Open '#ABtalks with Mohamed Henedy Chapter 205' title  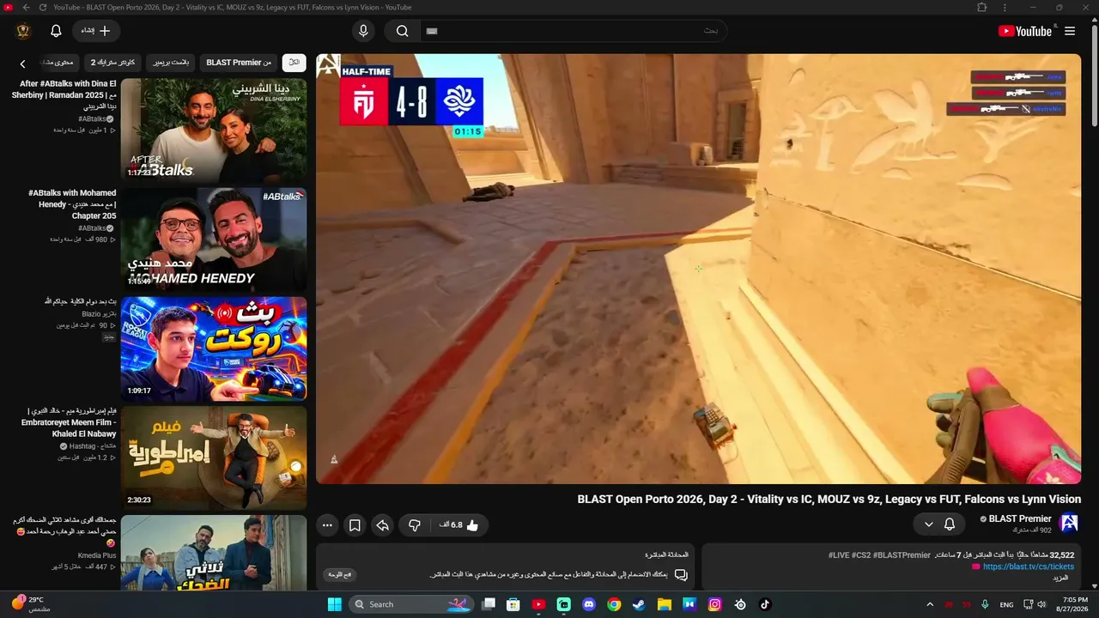click(x=72, y=204)
